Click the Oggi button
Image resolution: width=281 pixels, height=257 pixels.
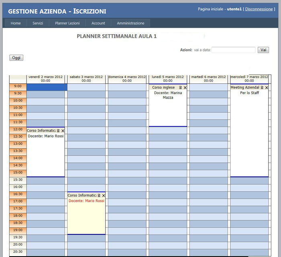click(16, 58)
